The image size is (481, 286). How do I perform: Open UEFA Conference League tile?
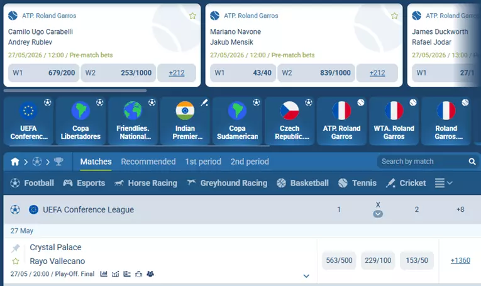point(28,121)
